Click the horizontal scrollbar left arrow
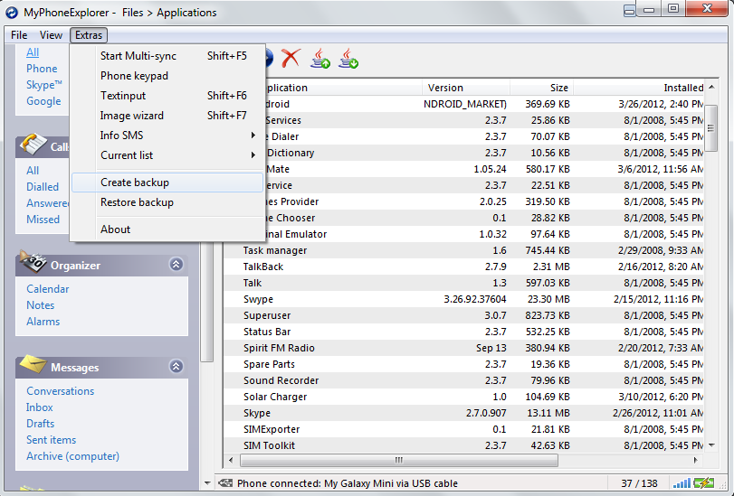 point(231,460)
